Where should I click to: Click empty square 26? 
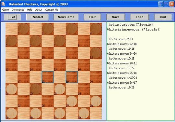(48, 101)
